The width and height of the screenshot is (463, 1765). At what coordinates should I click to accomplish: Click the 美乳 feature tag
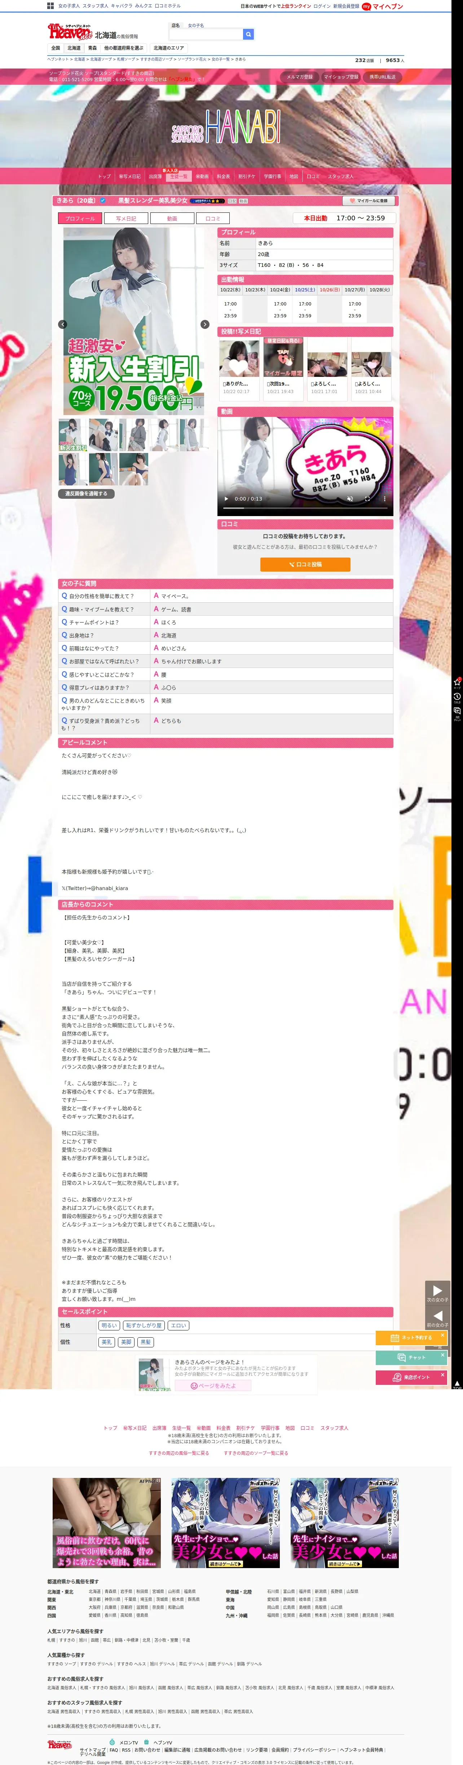click(x=107, y=1342)
